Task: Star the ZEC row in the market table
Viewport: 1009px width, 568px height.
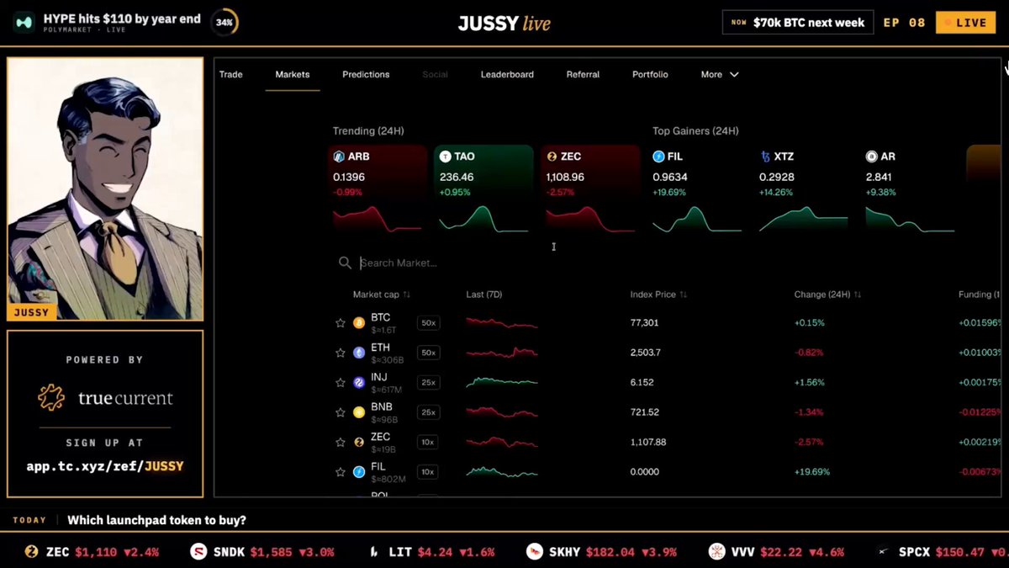Action: tap(341, 442)
